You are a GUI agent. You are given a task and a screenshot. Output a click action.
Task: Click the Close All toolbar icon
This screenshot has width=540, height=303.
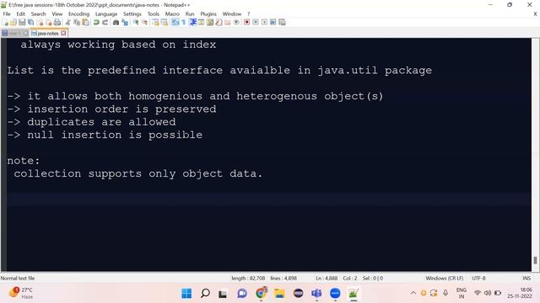pos(49,23)
